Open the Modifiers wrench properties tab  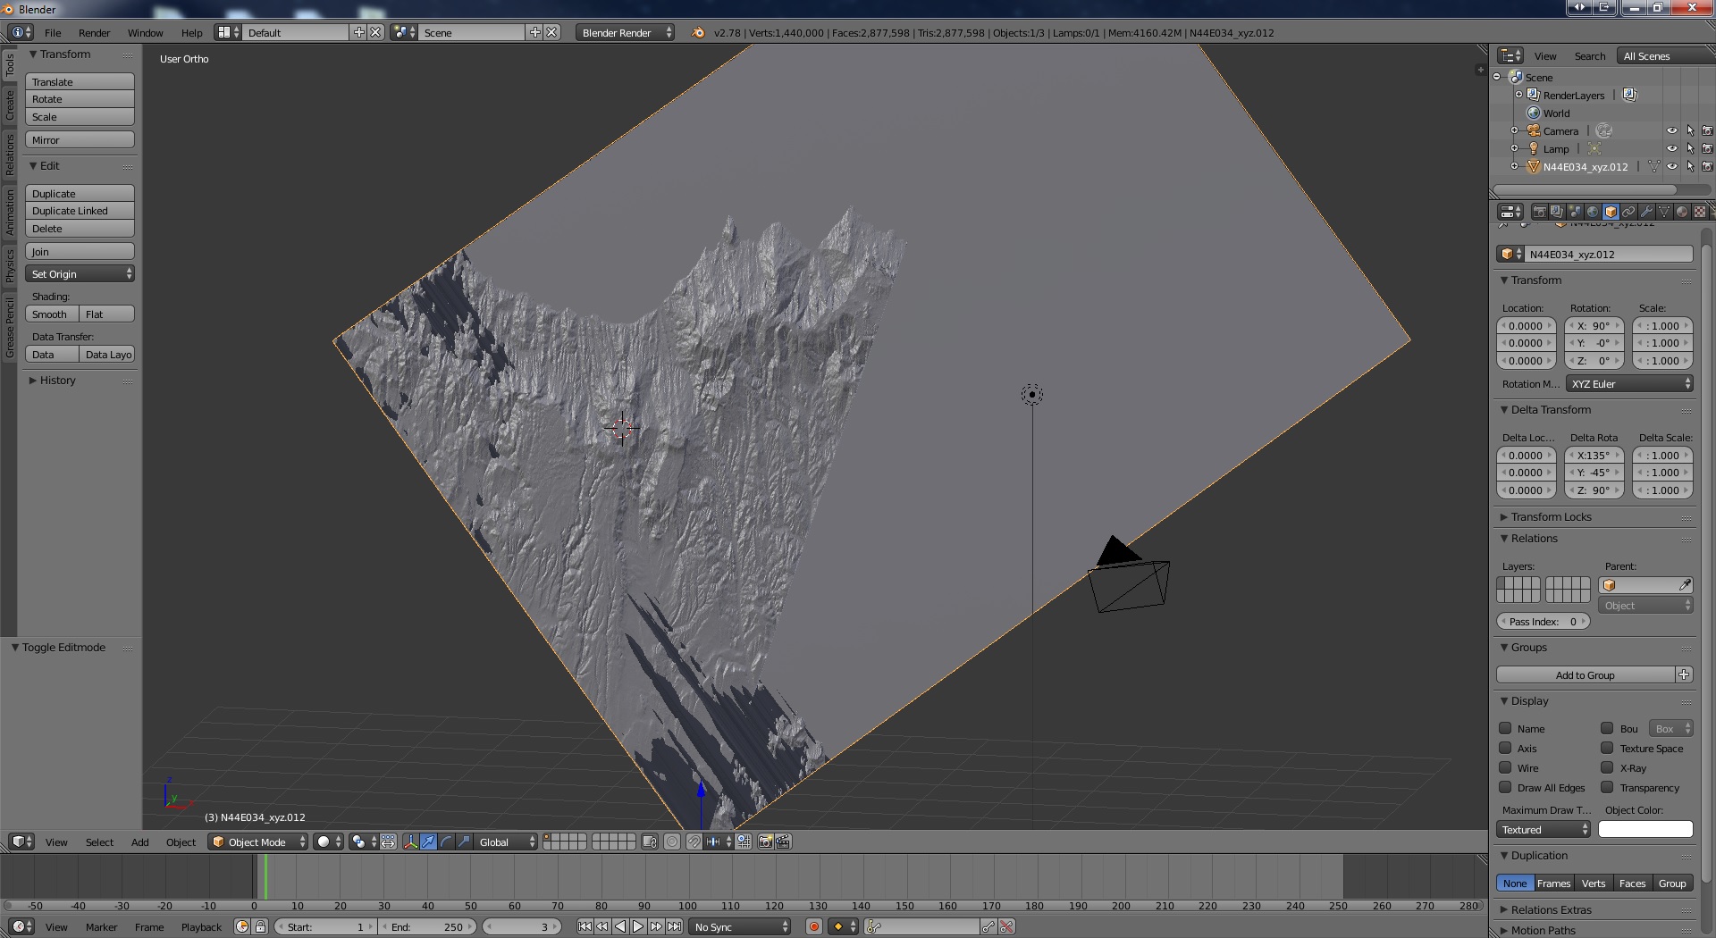coord(1646,212)
